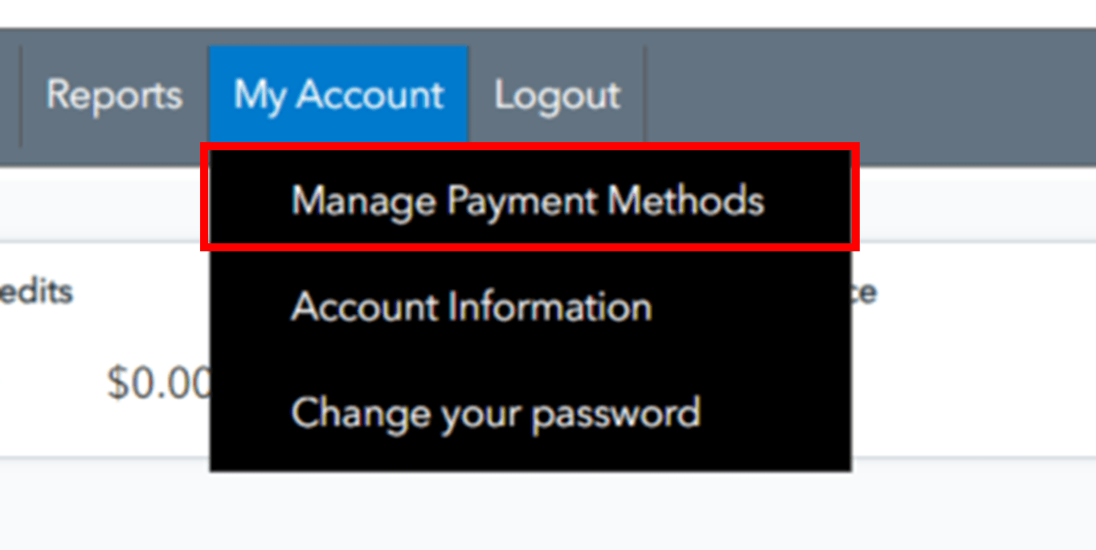This screenshot has width=1096, height=550.
Task: Choose Change your password
Action: pos(495,413)
